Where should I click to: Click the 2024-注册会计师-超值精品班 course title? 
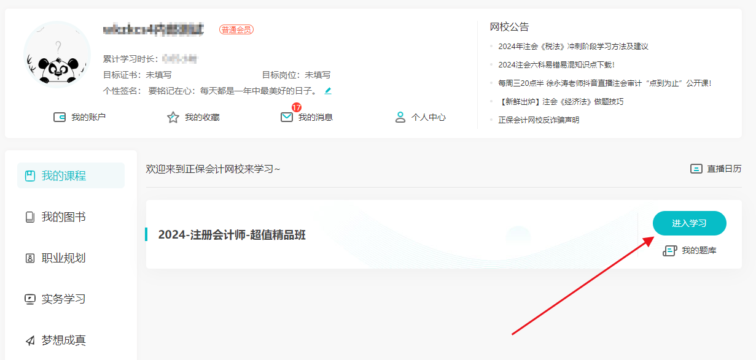[233, 234]
